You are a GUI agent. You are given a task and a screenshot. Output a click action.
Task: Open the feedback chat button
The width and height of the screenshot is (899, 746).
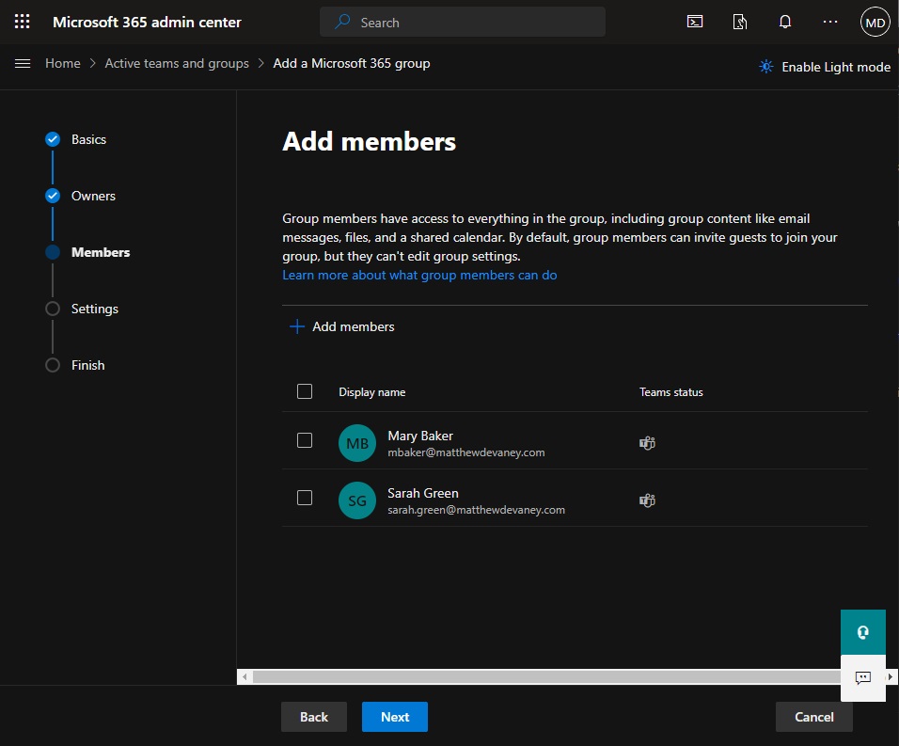(x=863, y=677)
